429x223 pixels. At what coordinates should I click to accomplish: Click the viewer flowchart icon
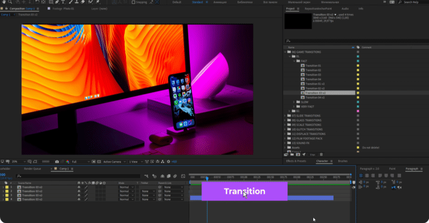tap(162, 162)
